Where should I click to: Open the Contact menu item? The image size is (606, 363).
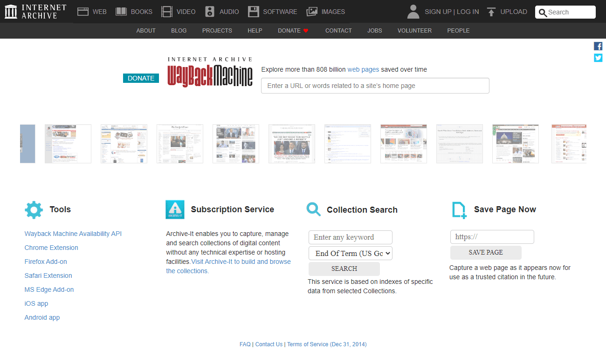coord(338,31)
